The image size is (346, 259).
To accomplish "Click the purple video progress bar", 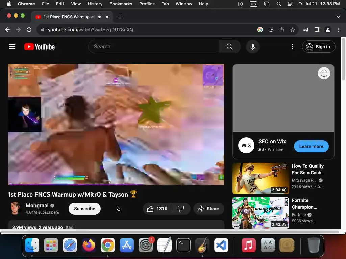I will click(116, 185).
